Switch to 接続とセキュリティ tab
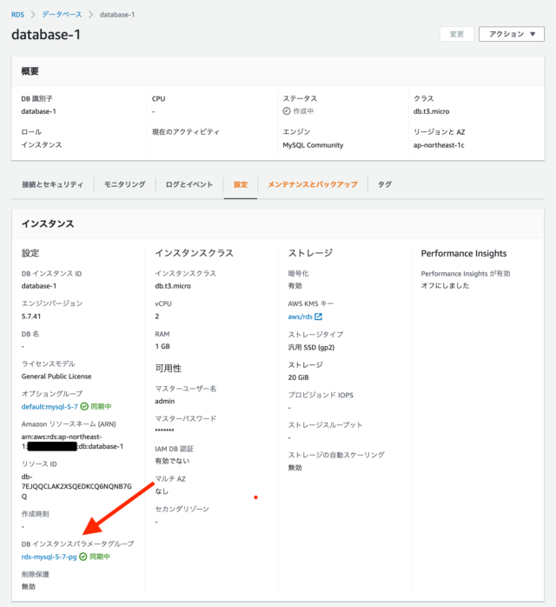556x607 pixels. coord(53,184)
